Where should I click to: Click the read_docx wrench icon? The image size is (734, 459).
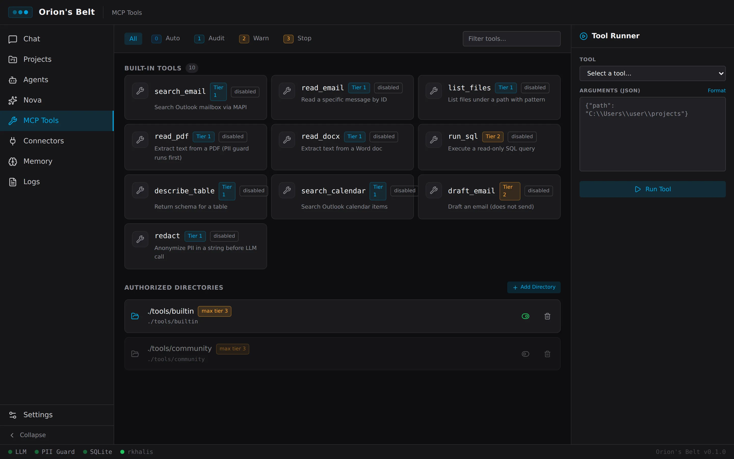pyautogui.click(x=287, y=140)
